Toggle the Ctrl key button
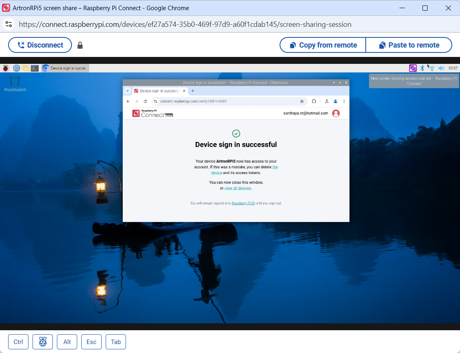Viewport: 460px width, 353px height. point(18,342)
